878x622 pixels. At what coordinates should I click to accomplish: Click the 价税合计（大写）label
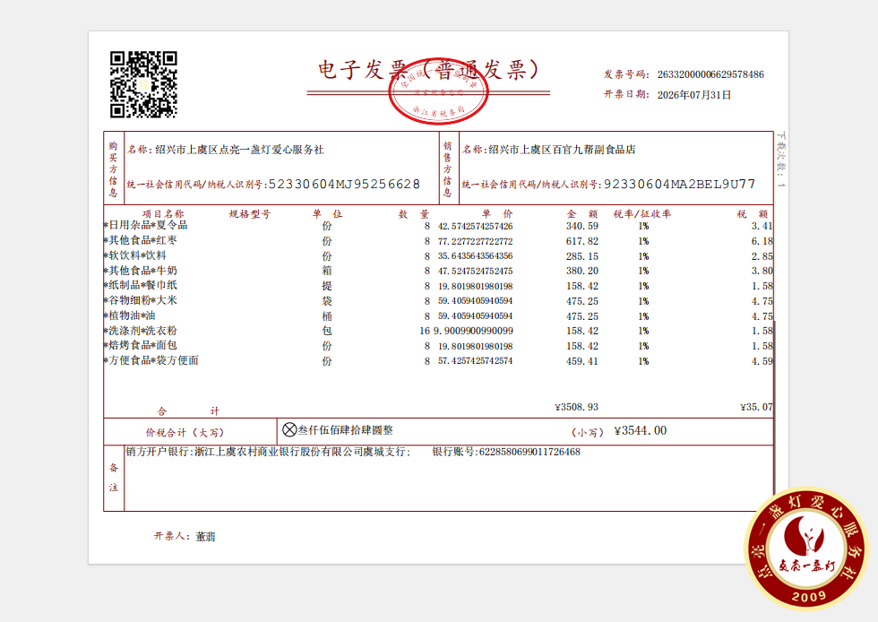(185, 433)
